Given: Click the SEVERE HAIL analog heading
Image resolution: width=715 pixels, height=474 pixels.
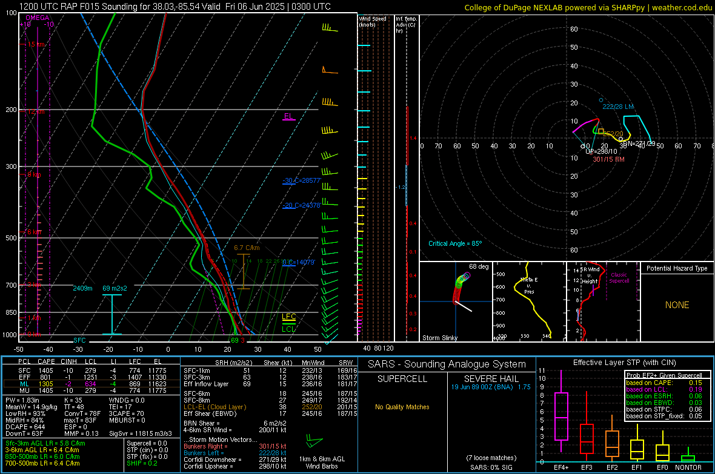Looking at the screenshot, I should click(x=491, y=379).
